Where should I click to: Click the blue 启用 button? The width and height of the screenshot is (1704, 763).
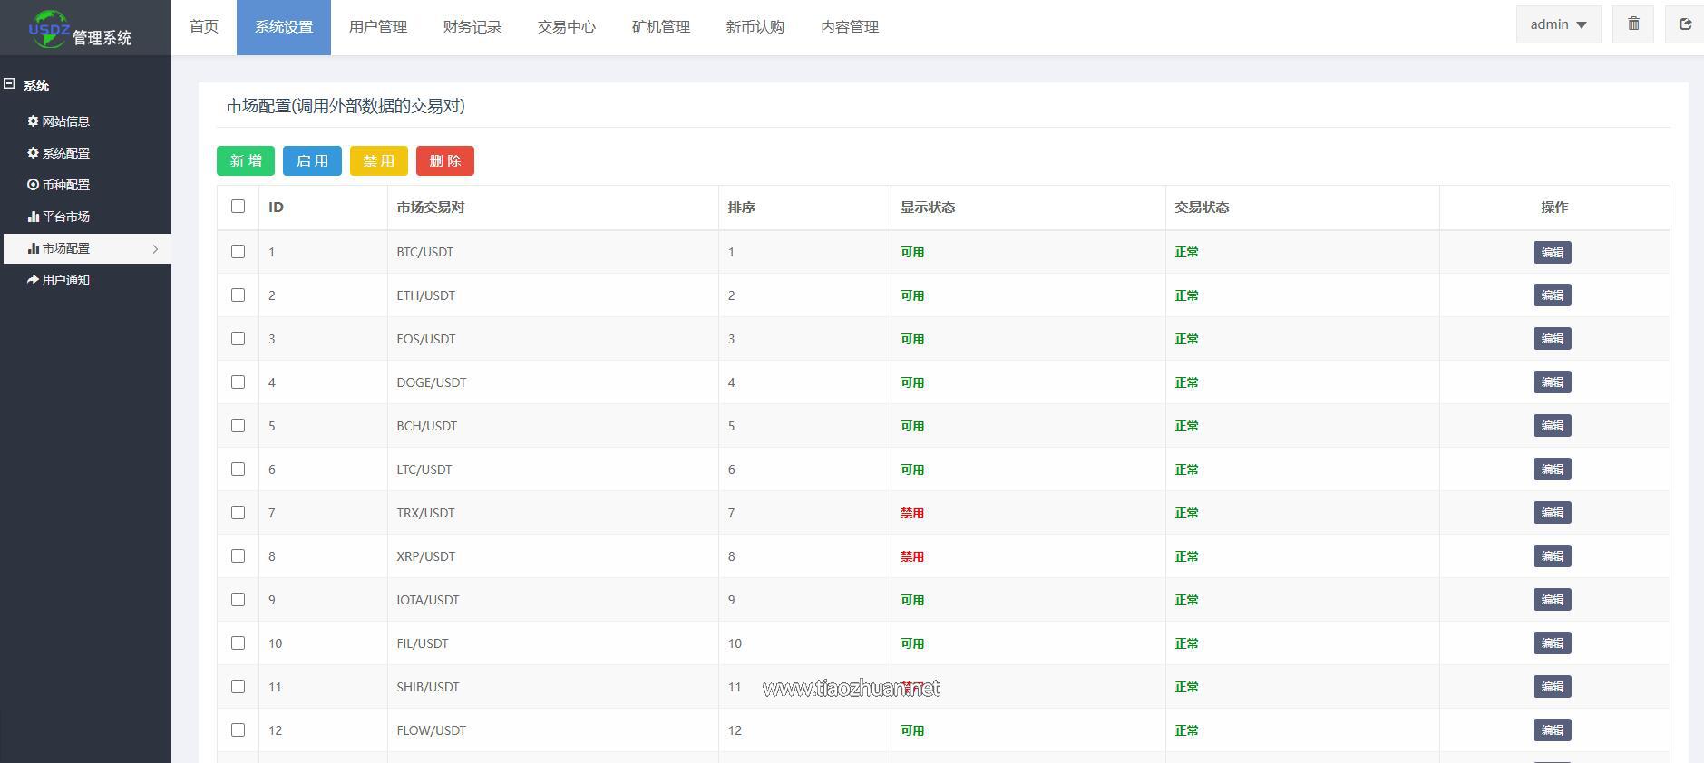click(312, 160)
